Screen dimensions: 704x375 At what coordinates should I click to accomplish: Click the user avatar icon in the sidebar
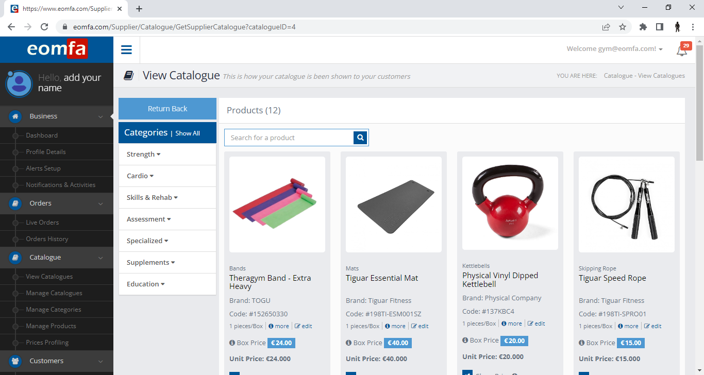click(19, 83)
